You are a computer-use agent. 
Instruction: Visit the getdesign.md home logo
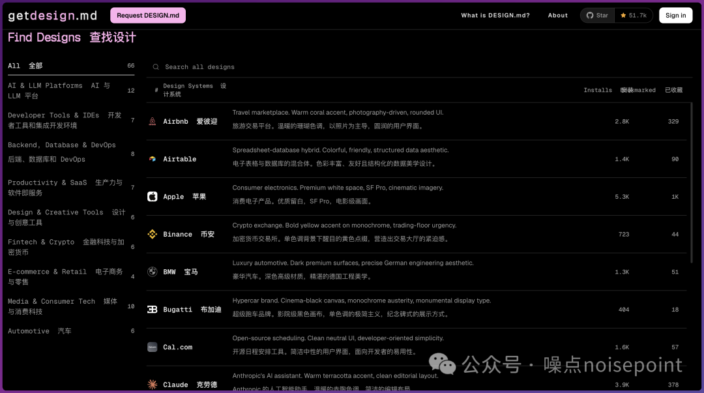coord(51,16)
